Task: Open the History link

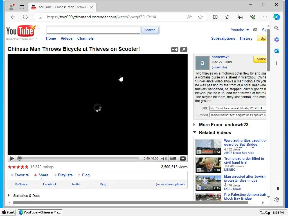Action: click(x=246, y=38)
